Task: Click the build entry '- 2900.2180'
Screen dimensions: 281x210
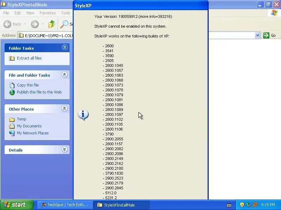Action: click(113, 168)
